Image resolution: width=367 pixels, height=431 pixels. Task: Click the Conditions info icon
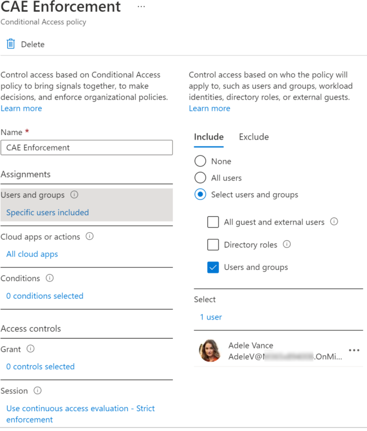50,278
